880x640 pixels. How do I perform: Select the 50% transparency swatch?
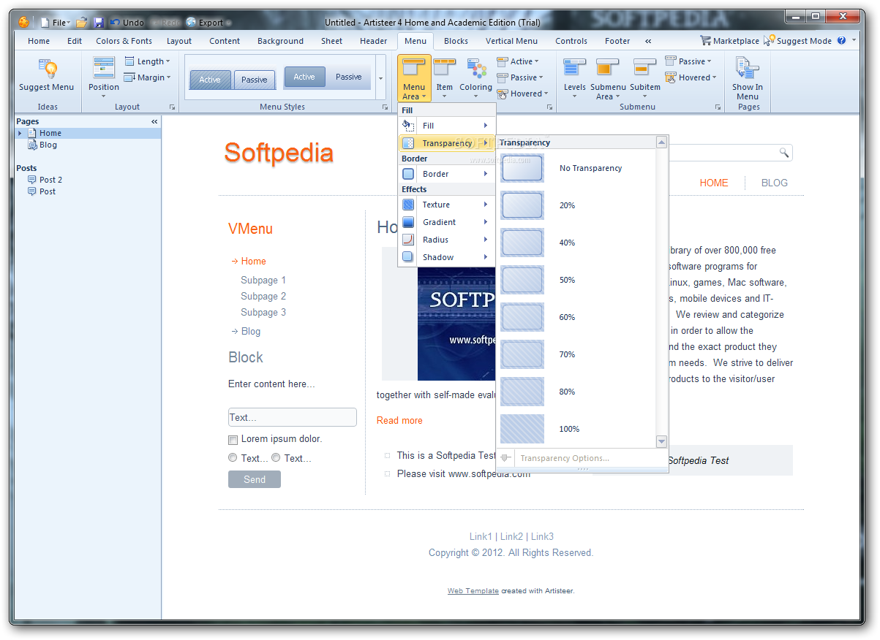click(x=522, y=280)
